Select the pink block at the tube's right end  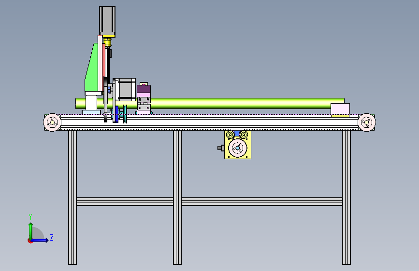(x=340, y=108)
